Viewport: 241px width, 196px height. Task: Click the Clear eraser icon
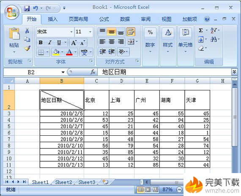[x=201, y=49]
